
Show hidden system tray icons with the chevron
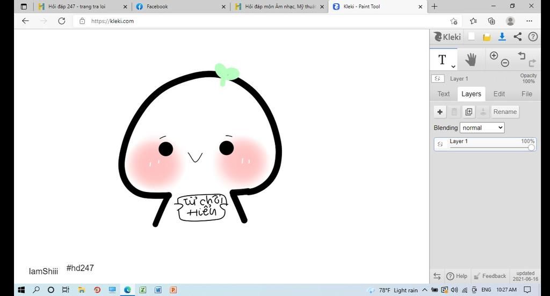pos(424,290)
